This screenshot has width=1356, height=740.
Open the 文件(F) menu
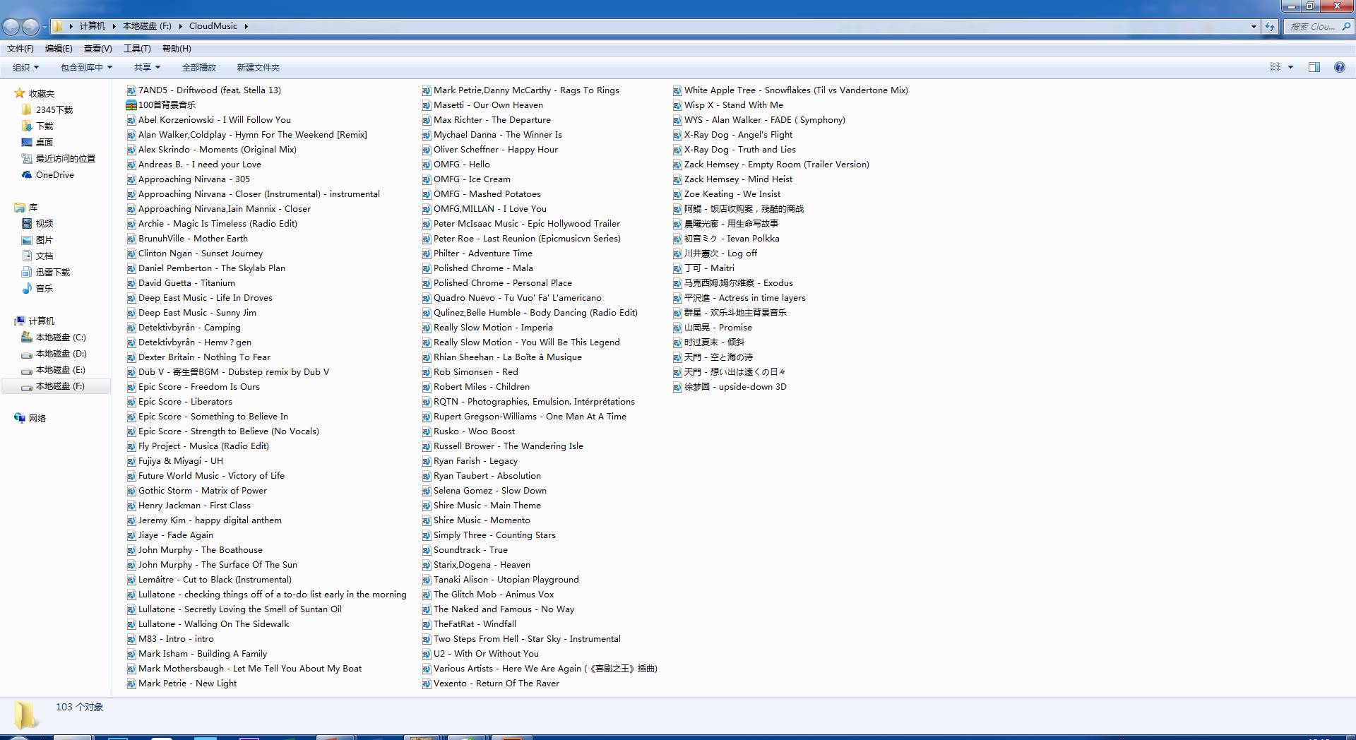point(20,49)
